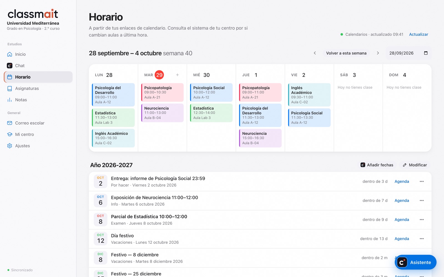Select Friday Psicología Social 11:30 card
Image resolution: width=444 pixels, height=277 pixels.
[x=309, y=117]
